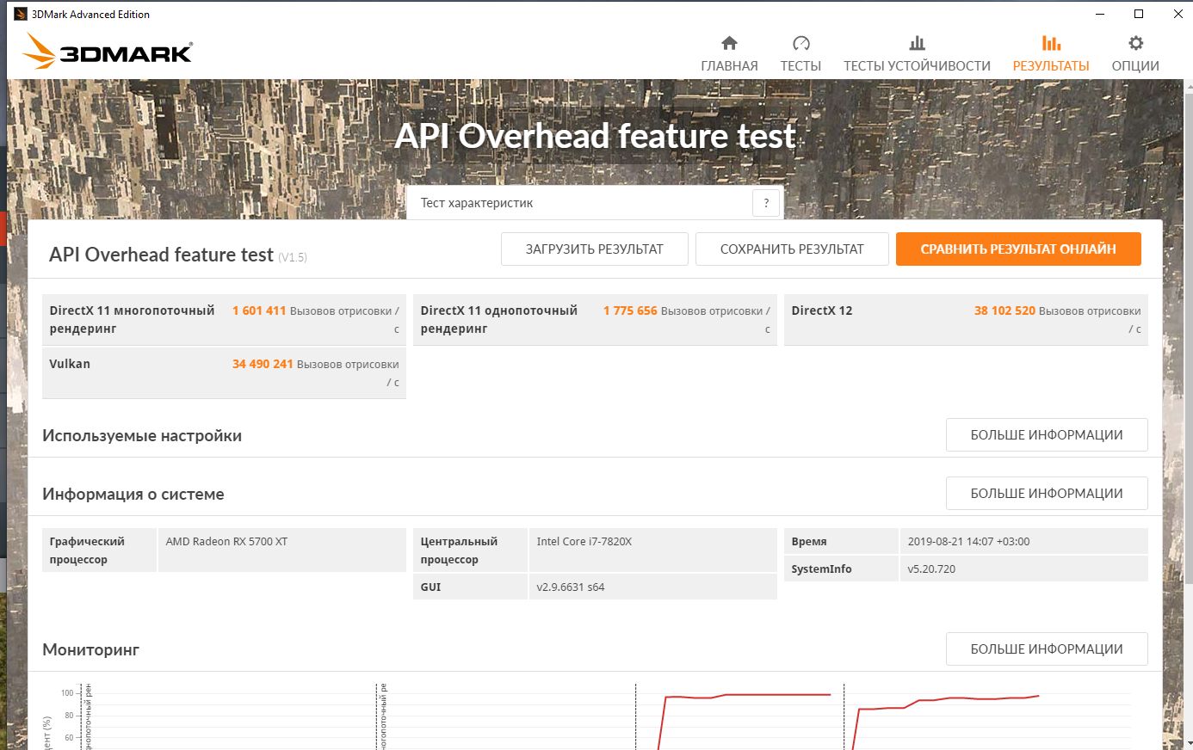
Task: Open the ГЛАВНАЯ home tab
Action: coord(729,54)
